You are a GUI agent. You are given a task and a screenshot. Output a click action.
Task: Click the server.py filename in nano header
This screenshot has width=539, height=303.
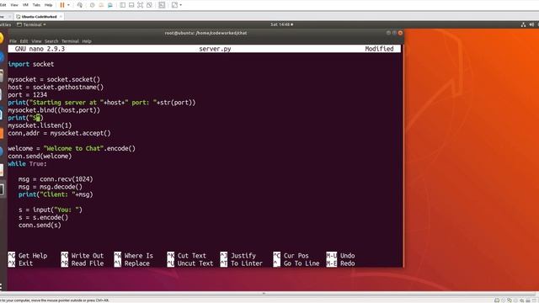pyautogui.click(x=215, y=49)
